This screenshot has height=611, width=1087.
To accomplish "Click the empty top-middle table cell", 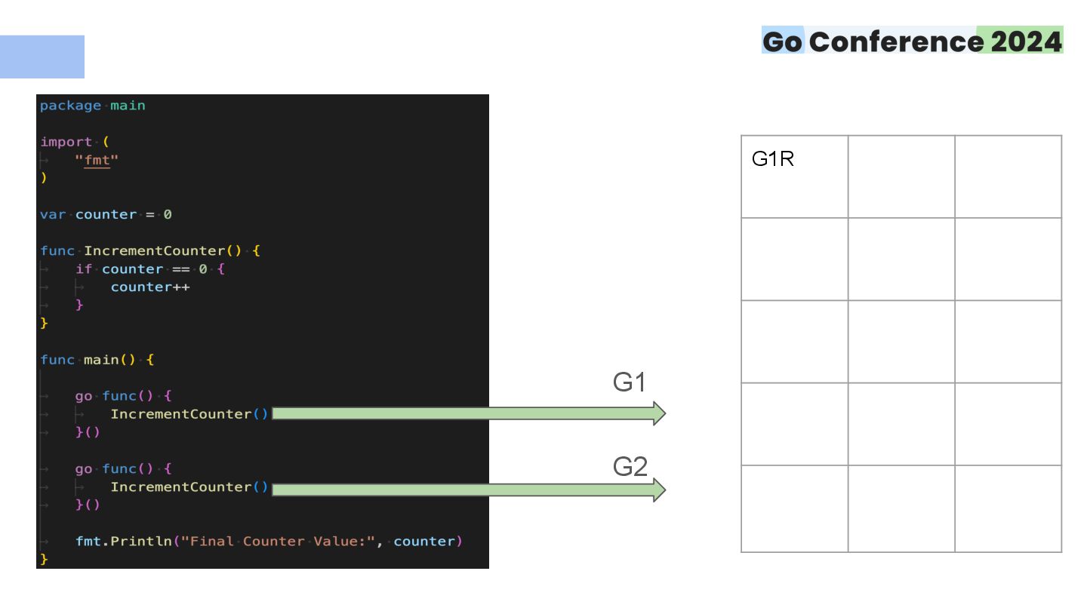I will coord(901,177).
